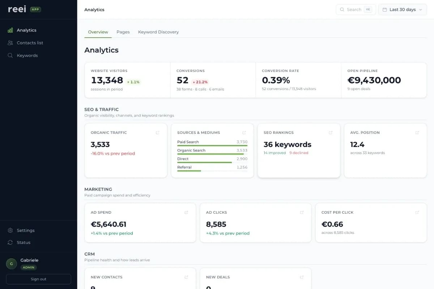This screenshot has height=289, width=434.
Task: Click the calendar icon in date selector
Action: 385,10
